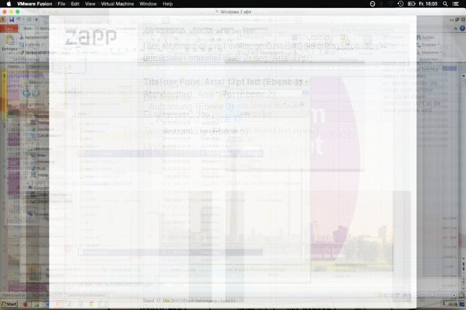
Task: Open the Markieren dropdown in the ribbon
Action: point(429,52)
